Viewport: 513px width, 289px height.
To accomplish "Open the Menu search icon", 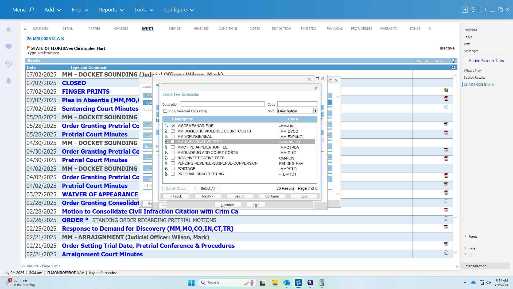I will coord(32,10).
